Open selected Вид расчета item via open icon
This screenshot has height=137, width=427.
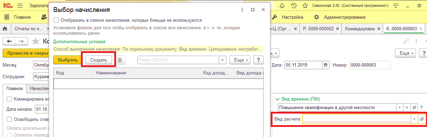pyautogui.click(x=422, y=119)
